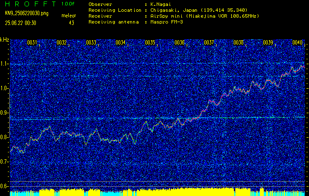
Task: Click the kHz axis unit label
Action: pos(4,40)
